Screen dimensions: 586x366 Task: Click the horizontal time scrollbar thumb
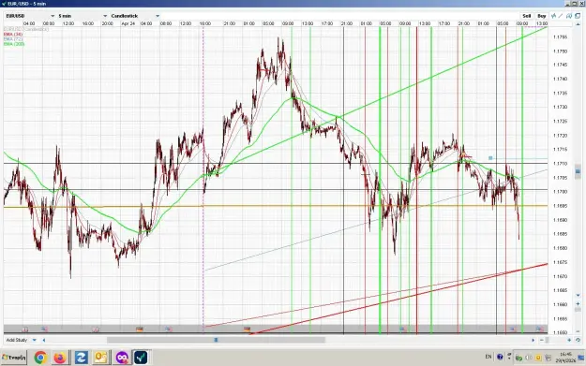(x=216, y=340)
